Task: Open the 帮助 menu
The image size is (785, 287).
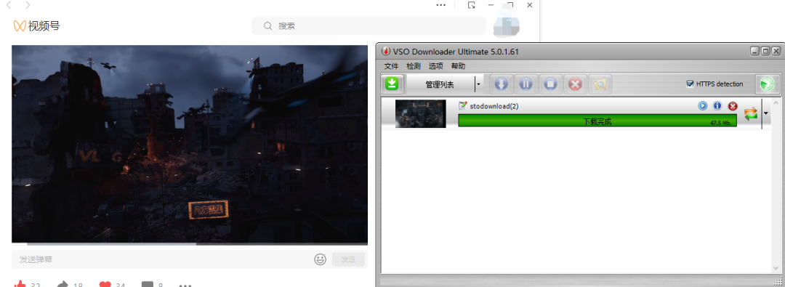Action: (x=458, y=66)
